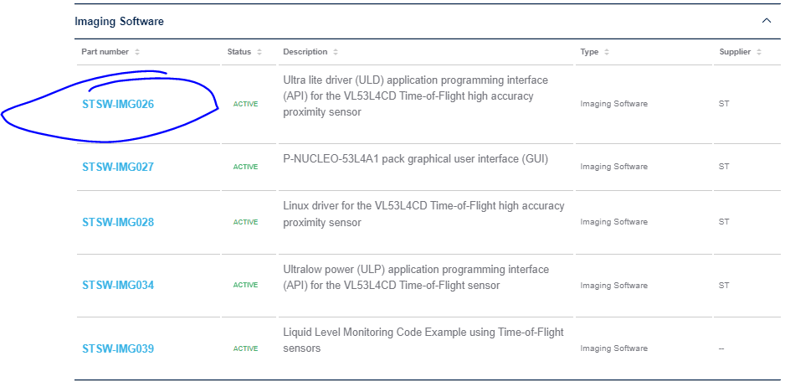Open the STSW-IMG027 part link
The height and width of the screenshot is (387, 785).
pos(118,167)
